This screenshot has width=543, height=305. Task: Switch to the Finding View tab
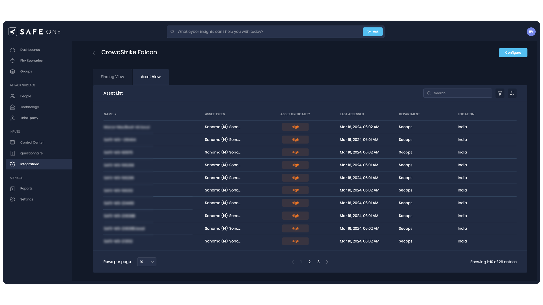(112, 77)
